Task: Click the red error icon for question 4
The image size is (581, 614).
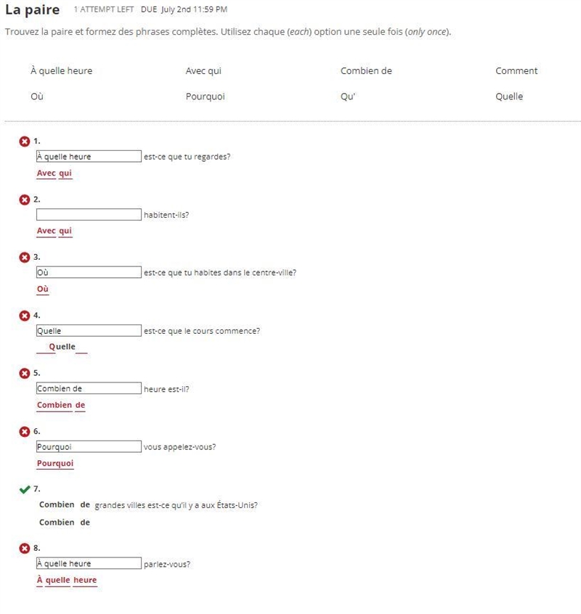Action: click(24, 316)
